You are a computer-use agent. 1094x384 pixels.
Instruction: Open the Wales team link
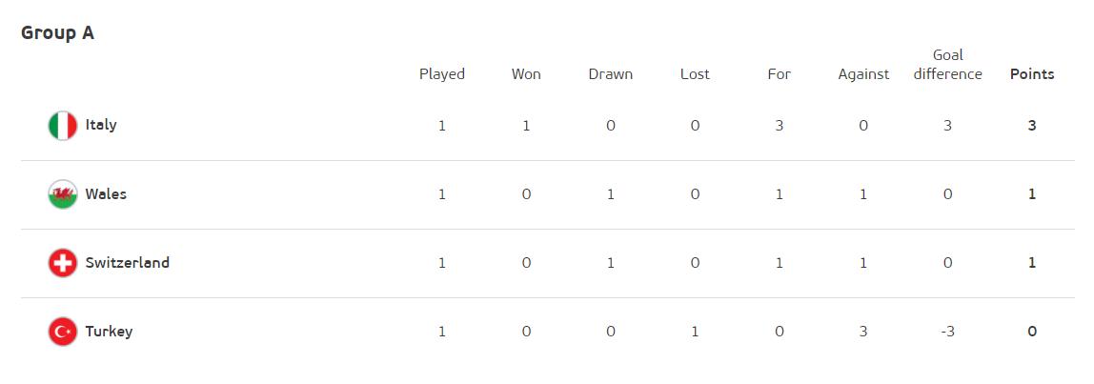[106, 193]
